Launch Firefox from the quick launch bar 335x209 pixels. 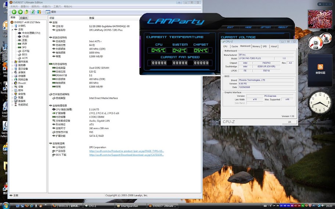click(27, 206)
